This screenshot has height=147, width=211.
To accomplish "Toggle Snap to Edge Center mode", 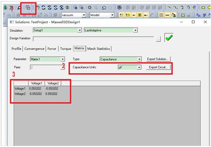I will 134,15.
